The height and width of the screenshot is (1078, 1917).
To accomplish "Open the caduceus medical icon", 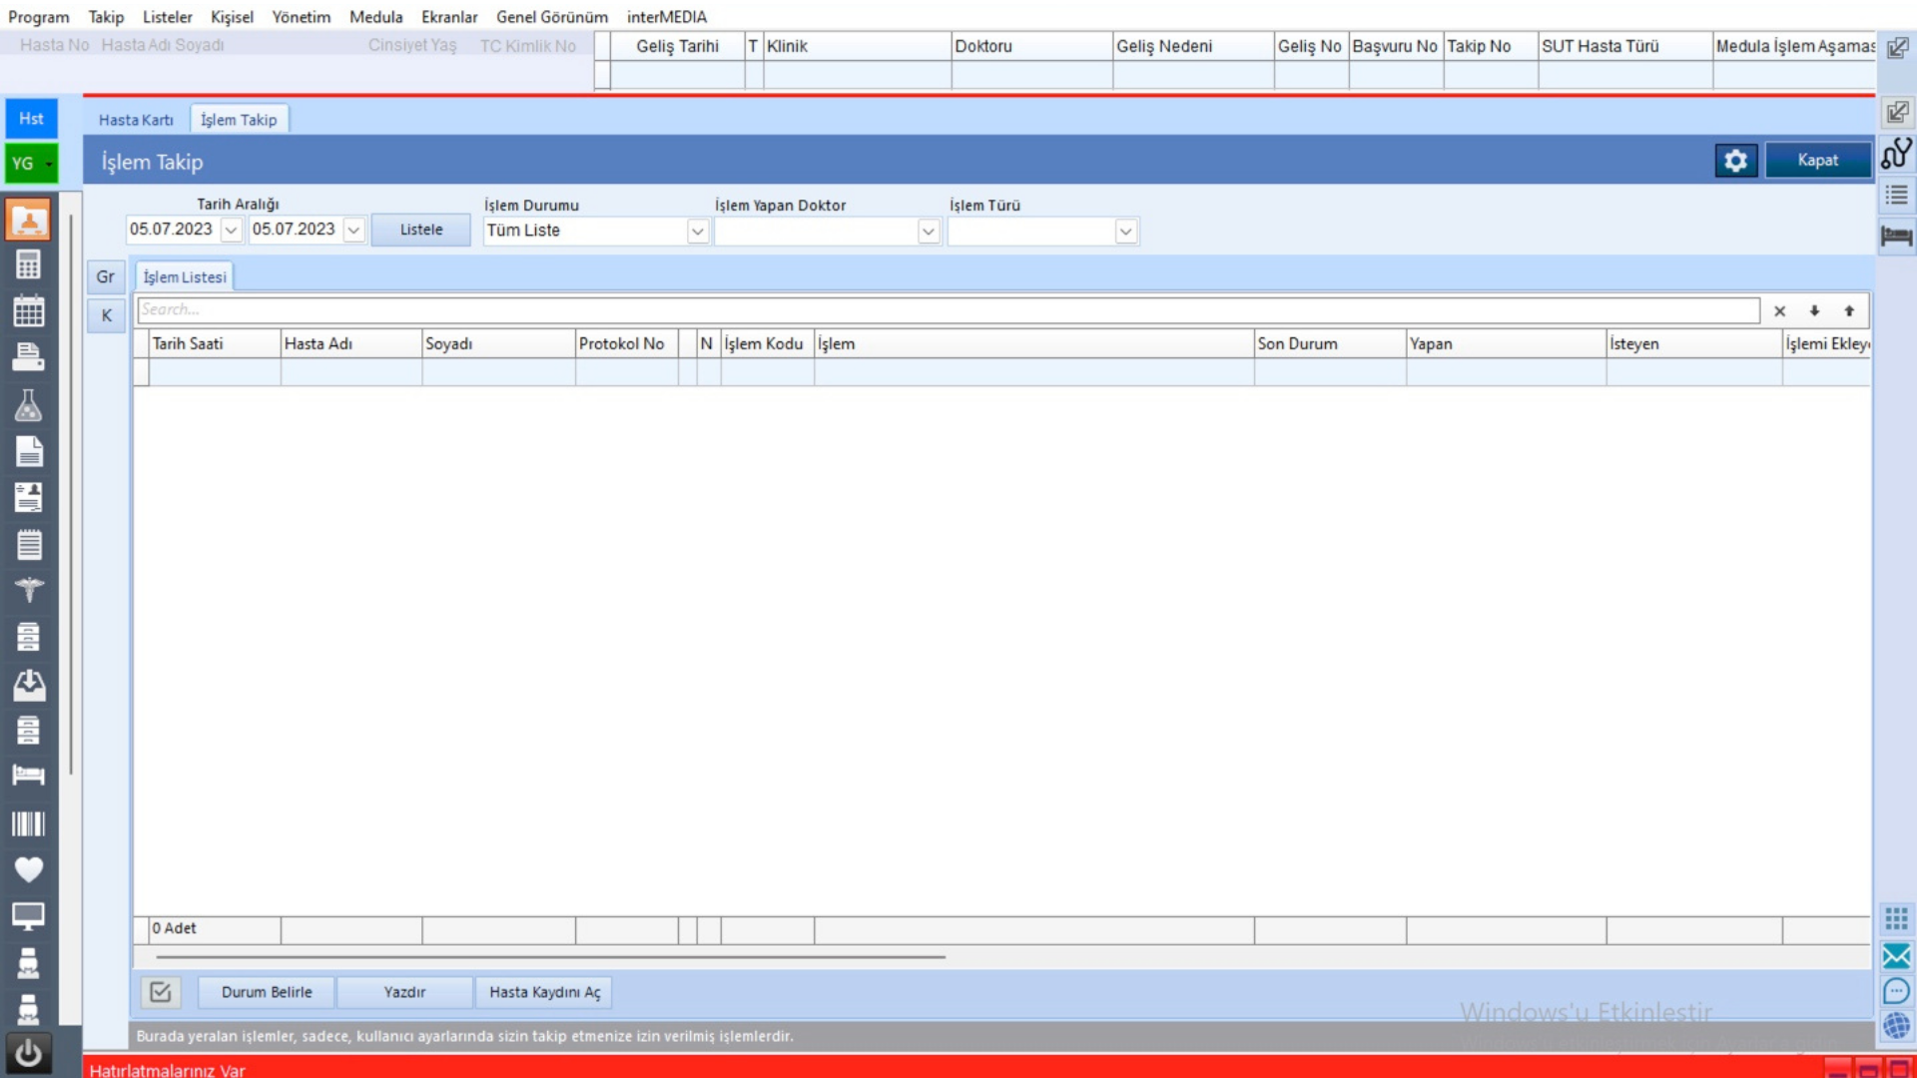I will pos(28,590).
